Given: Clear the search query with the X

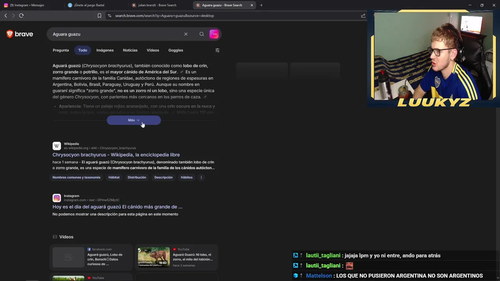Looking at the screenshot, I should (x=186, y=34).
